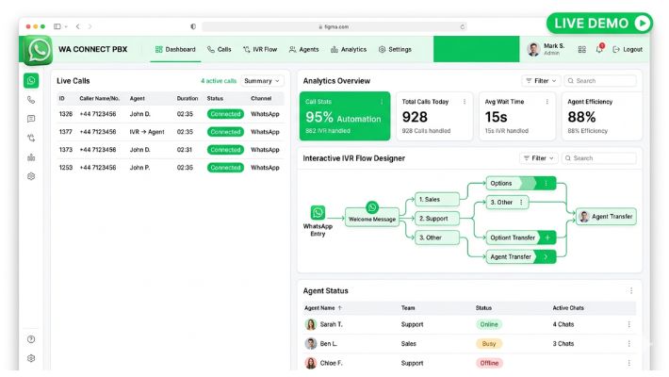Screen dimensions: 669x377
Task: Click the Logout link
Action: click(628, 49)
